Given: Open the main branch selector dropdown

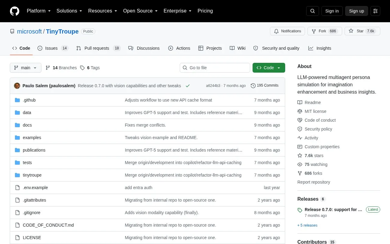Looking at the screenshot, I should coord(26,68).
